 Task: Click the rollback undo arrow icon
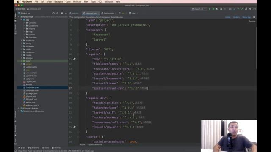(250, 9)
